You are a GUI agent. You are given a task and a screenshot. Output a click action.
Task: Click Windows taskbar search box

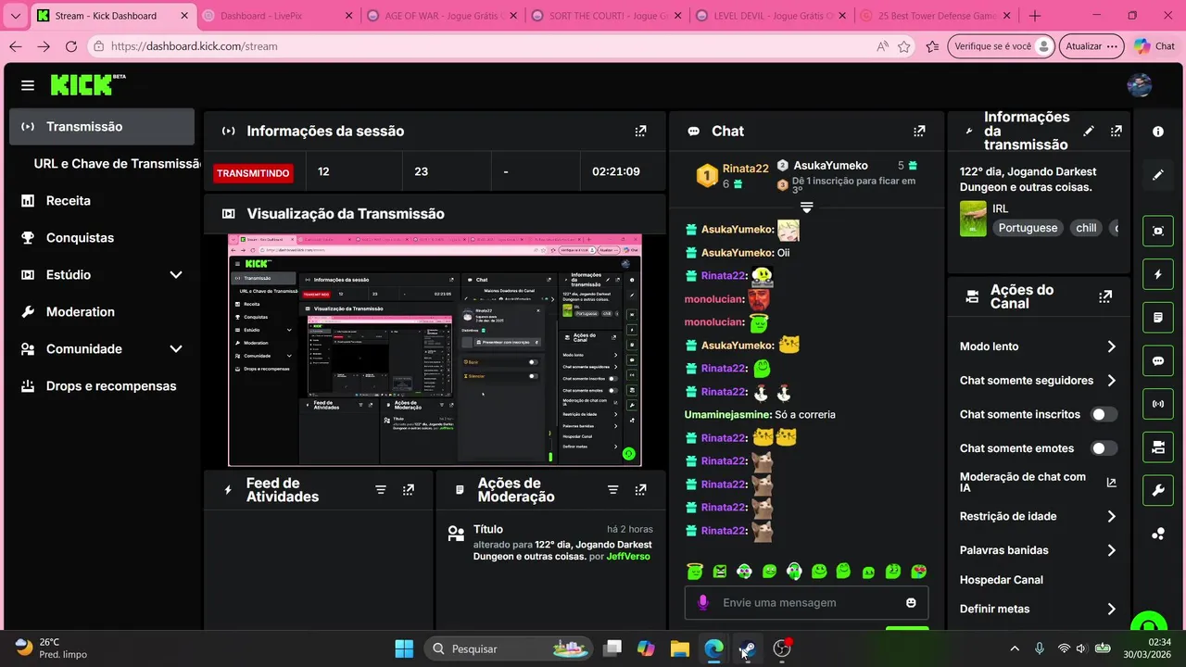click(510, 648)
